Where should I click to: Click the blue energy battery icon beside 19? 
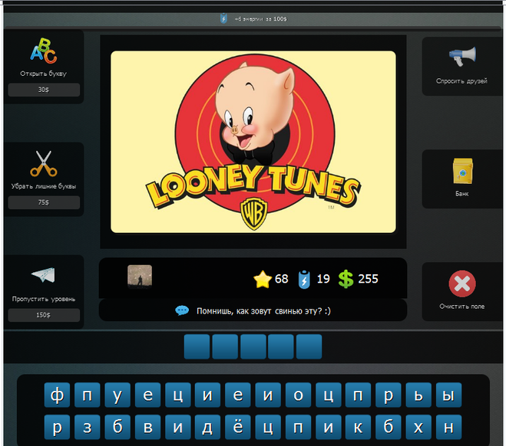pyautogui.click(x=304, y=279)
